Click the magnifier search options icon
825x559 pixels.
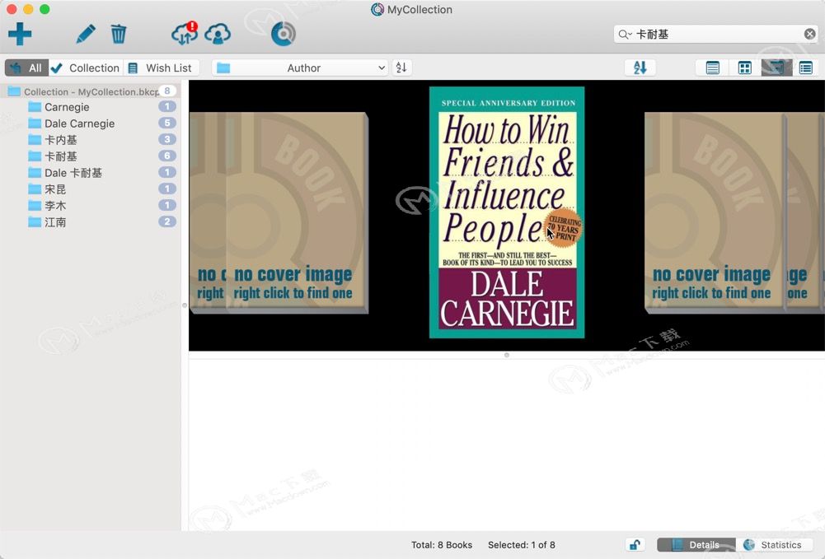click(x=625, y=35)
